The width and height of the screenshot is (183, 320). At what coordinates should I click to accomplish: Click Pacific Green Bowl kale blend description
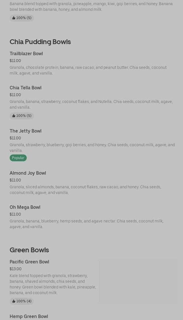pyautogui.click(x=53, y=284)
